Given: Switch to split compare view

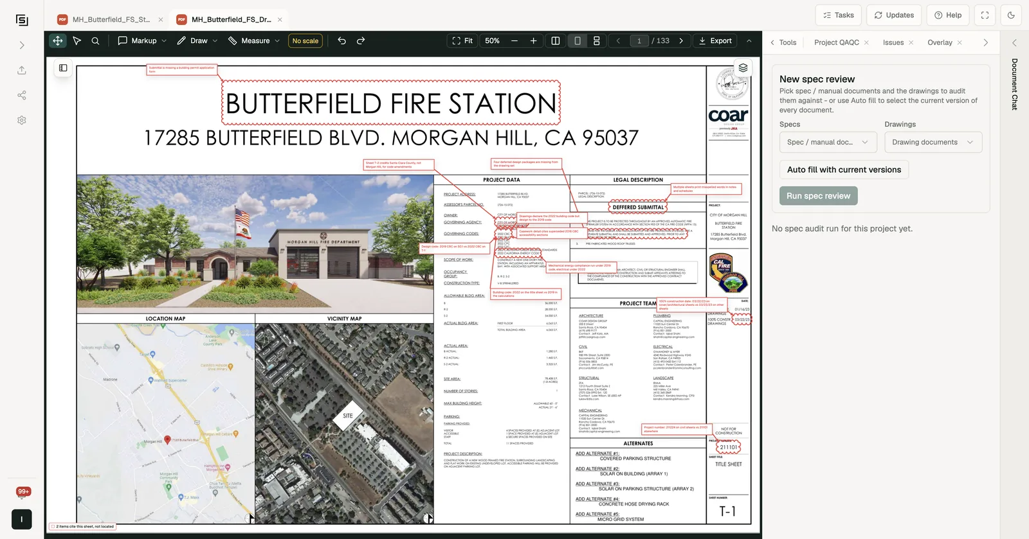Looking at the screenshot, I should (556, 40).
